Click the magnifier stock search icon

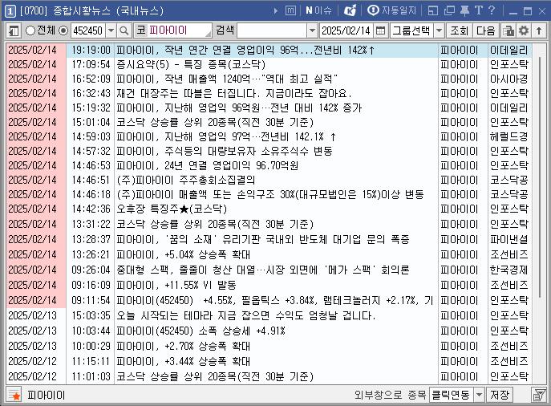[124, 31]
